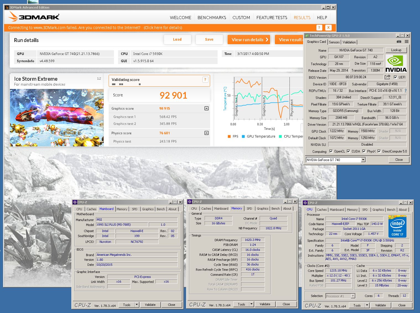This screenshot has width=420, height=313.
Task: Open the Tools dropdown arrow in CPU tab CPU-Z
Action: [x=367, y=305]
